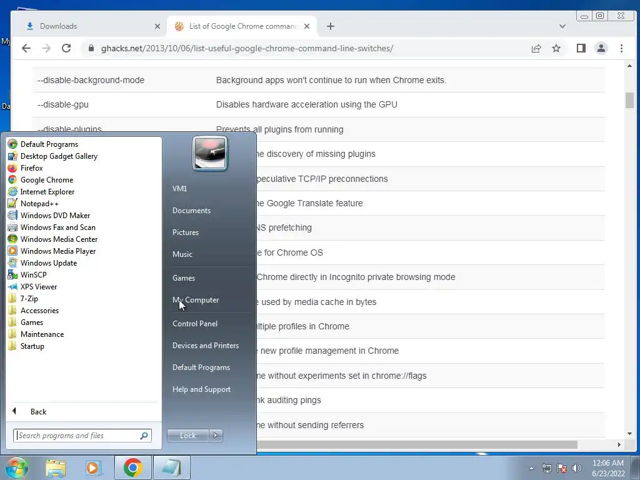Open Windows Media Player from the programs list
The height and width of the screenshot is (480, 640).
point(52,251)
